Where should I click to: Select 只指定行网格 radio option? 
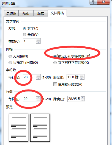click(10, 63)
